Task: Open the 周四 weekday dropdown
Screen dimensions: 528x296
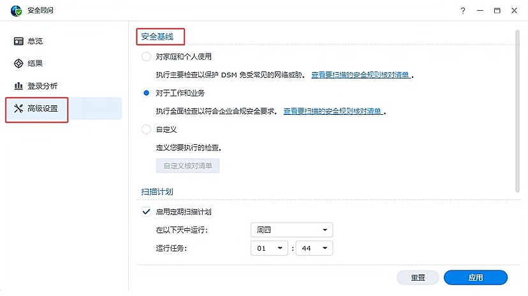Action: [291, 230]
